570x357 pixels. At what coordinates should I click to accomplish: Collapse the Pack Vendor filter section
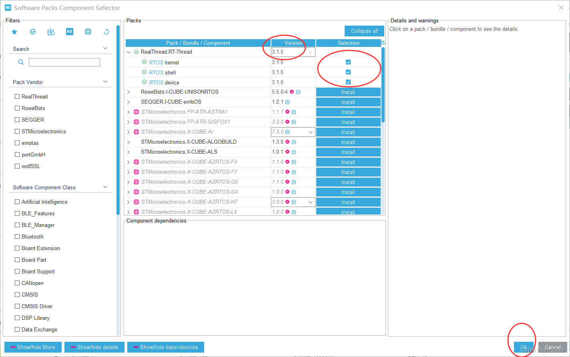pos(105,82)
